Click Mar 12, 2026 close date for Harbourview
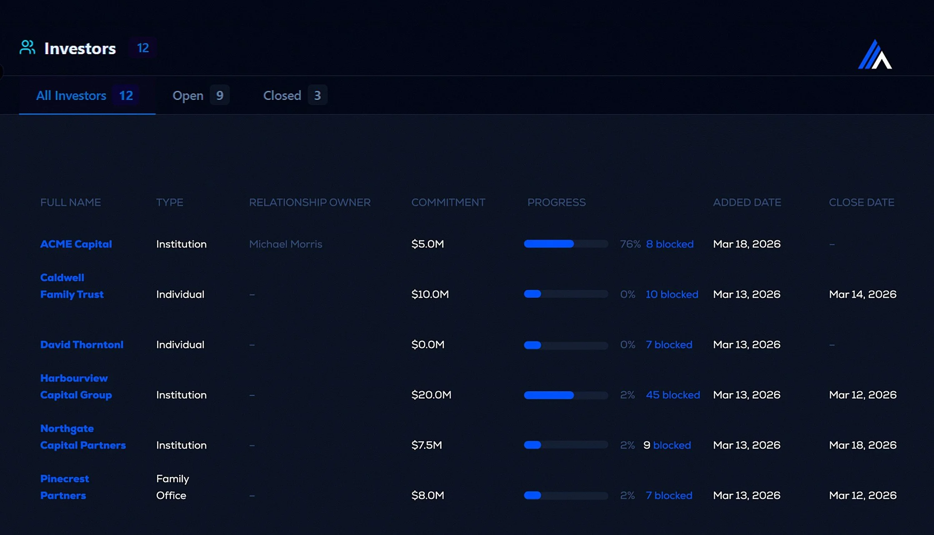This screenshot has width=934, height=535. point(863,395)
